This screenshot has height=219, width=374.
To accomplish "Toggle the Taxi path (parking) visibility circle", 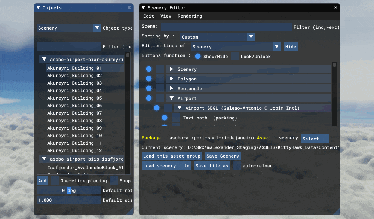I will (165, 117).
